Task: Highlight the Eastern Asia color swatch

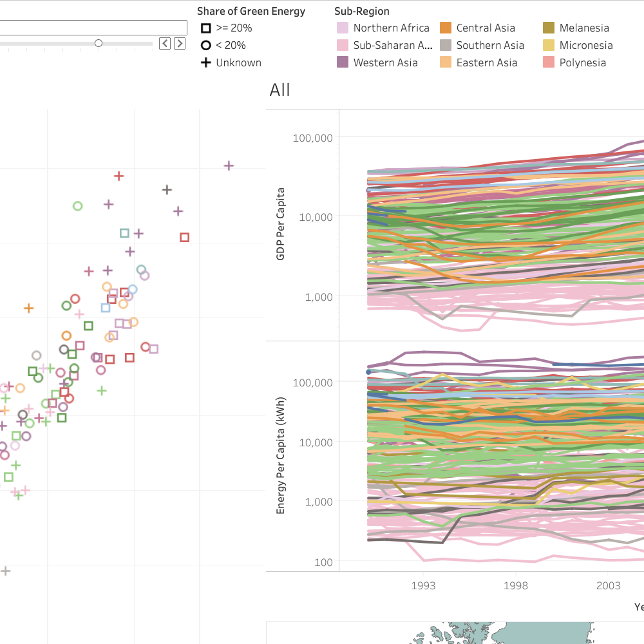Action: 446,62
